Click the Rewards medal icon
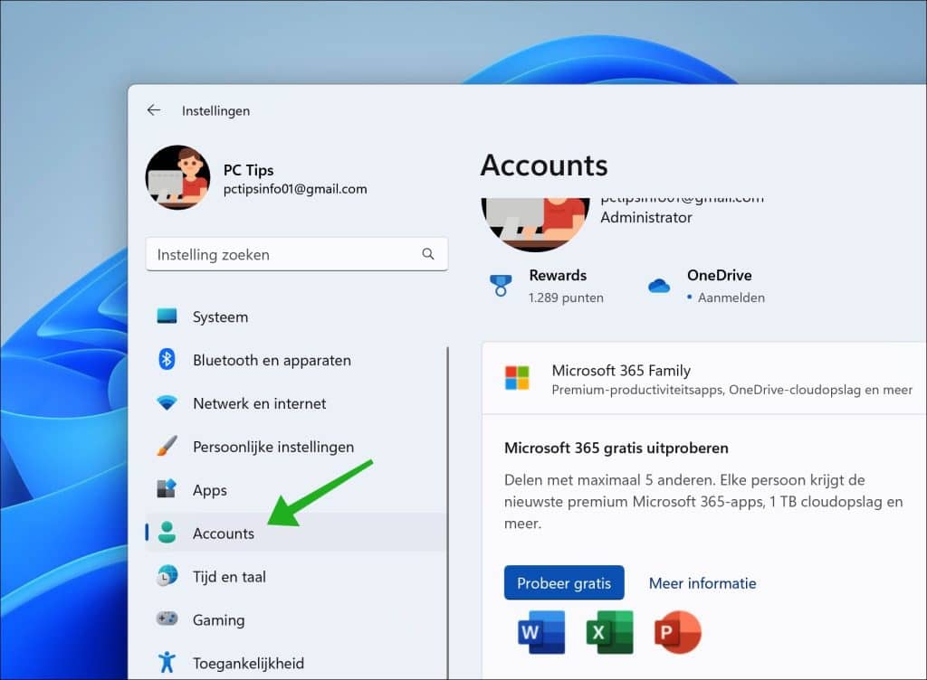Screen dimensions: 927x680 pos(501,286)
